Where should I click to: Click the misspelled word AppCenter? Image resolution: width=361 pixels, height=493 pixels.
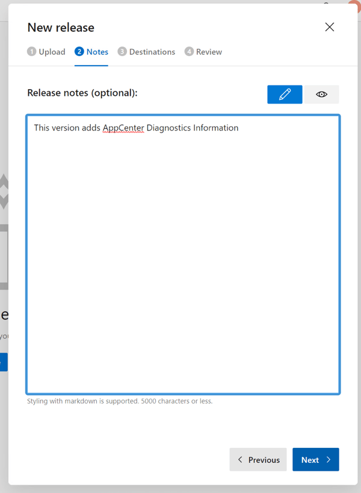tap(123, 128)
